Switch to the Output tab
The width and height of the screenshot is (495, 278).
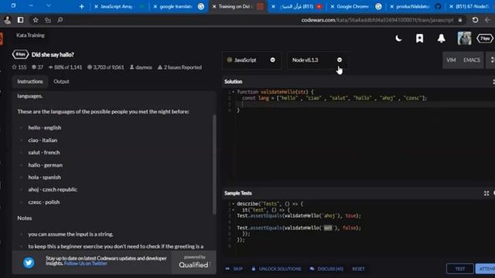61,81
